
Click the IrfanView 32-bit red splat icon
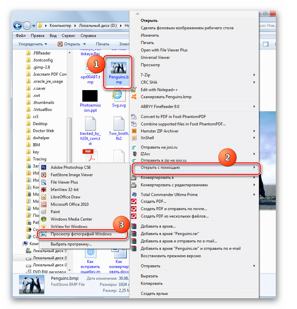(44, 190)
